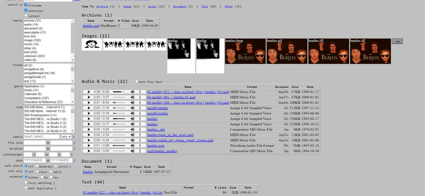Screen dimensions: 425x196
Task: Open more options for beatles.wav player
Action: (140, 146)
